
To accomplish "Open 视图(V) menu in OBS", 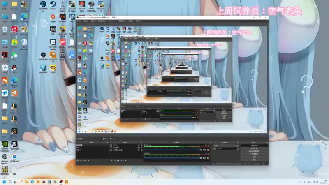I will click(93, 21).
